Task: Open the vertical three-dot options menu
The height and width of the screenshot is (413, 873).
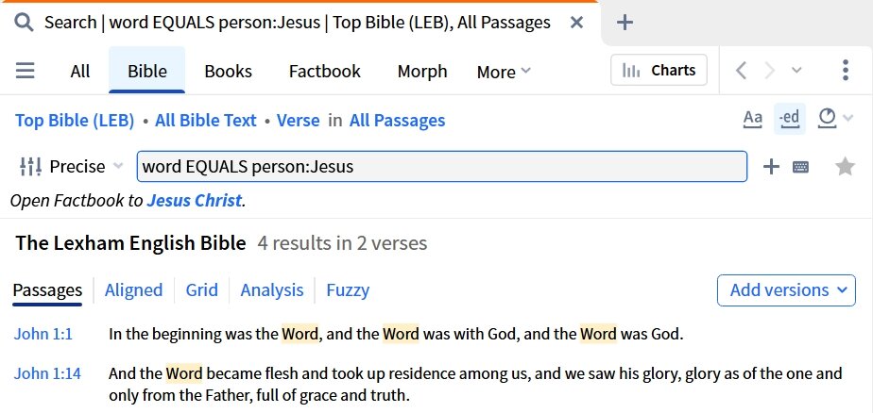Action: tap(846, 70)
